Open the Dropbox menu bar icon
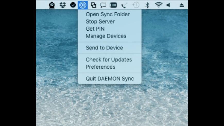This screenshot has width=224, height=126. click(x=63, y=5)
